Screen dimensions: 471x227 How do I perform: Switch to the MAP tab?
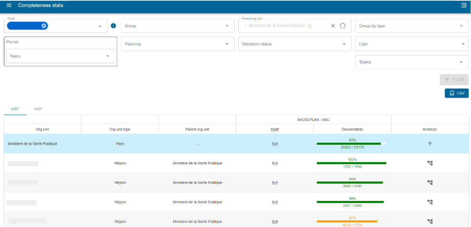(38, 109)
